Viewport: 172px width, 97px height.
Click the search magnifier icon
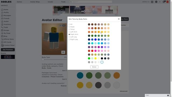(x=71, y=2)
